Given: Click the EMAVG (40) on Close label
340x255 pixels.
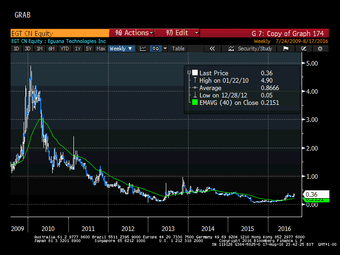Looking at the screenshot, I should [229, 103].
